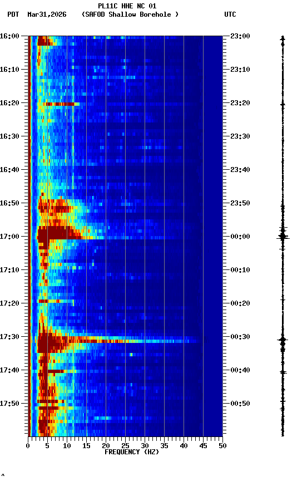The image size is (307, 481).
Task: Click the 00:40 UTC time label
Action: click(240, 370)
